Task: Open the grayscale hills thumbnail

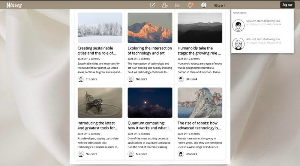Action: (x=200, y=28)
